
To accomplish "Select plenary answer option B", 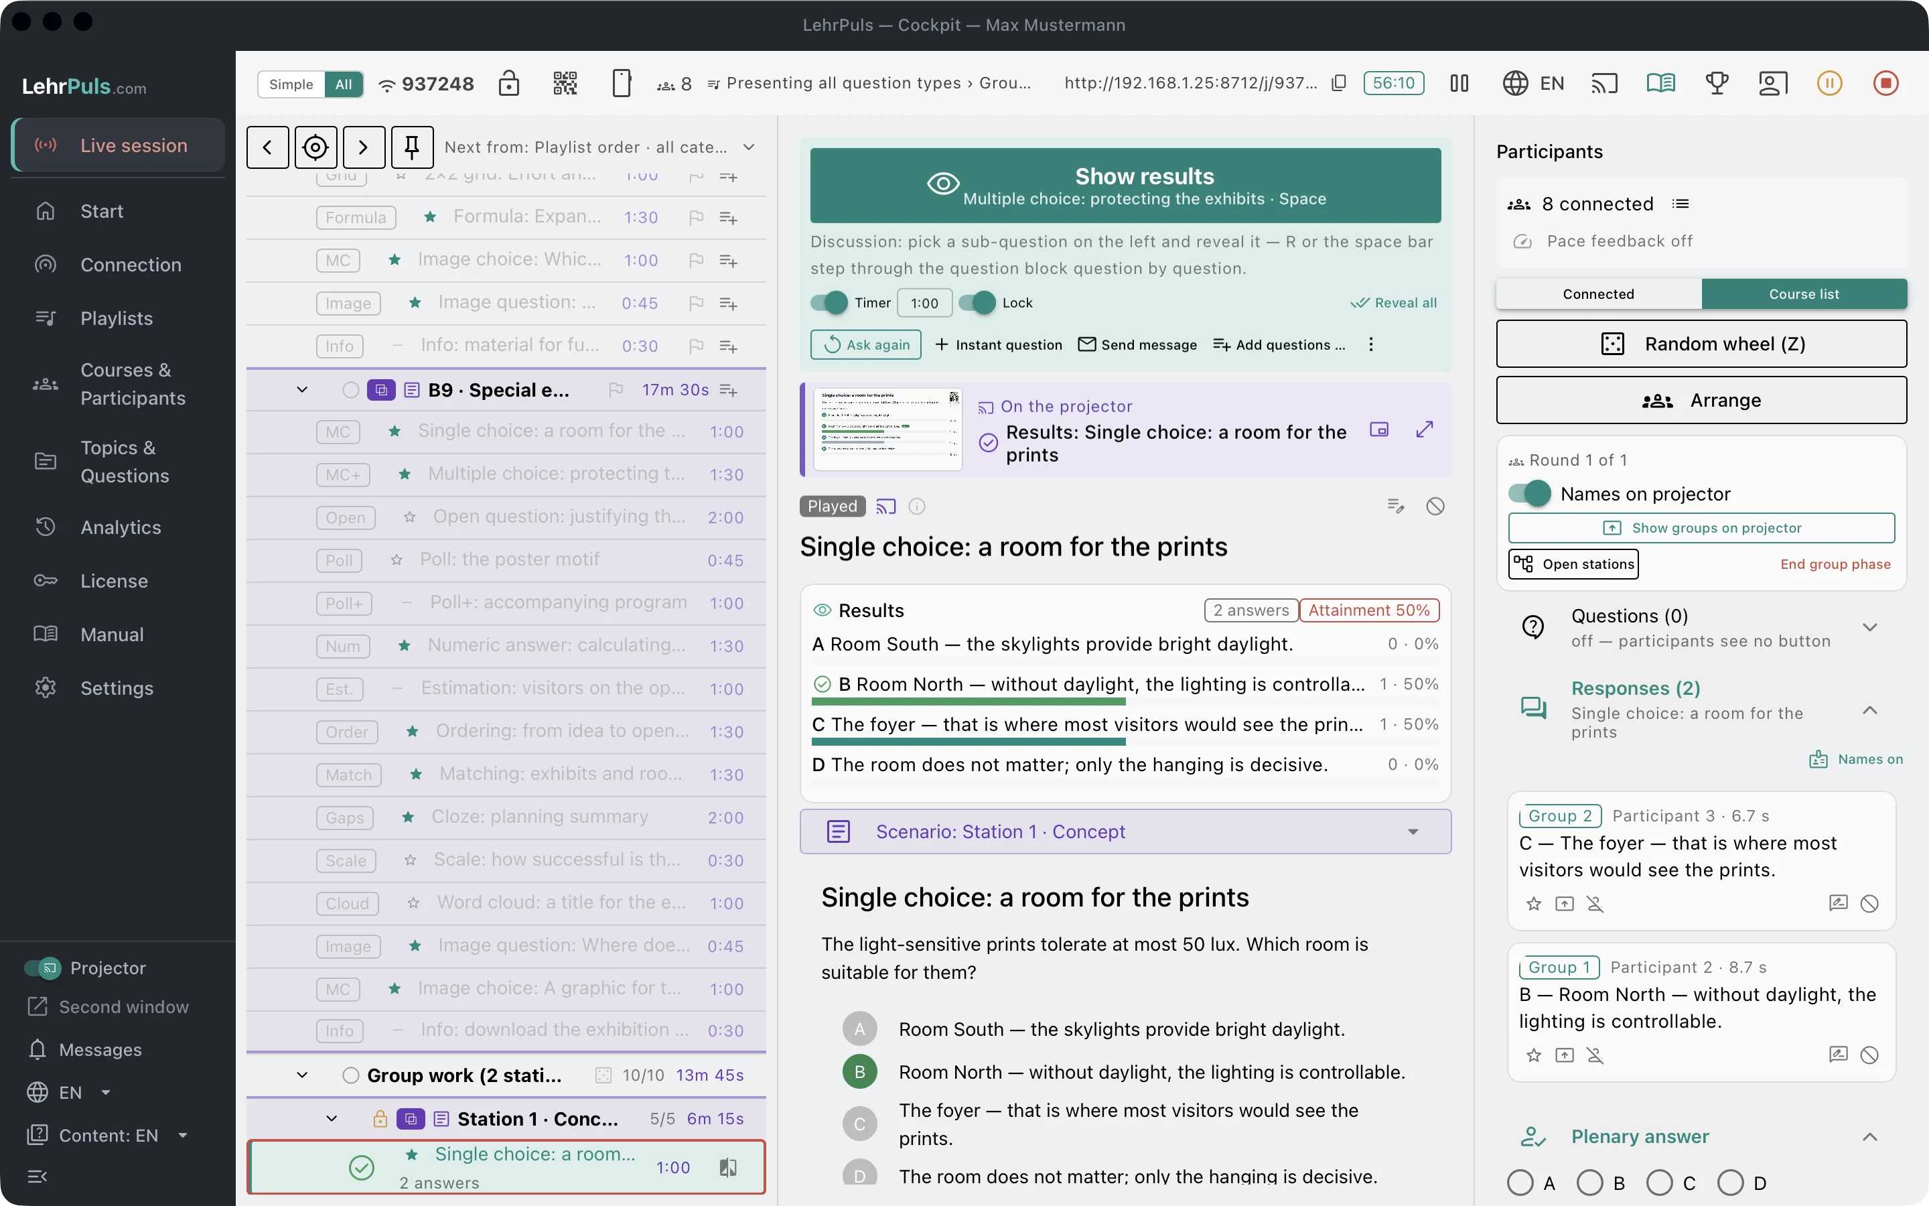I will [x=1590, y=1183].
